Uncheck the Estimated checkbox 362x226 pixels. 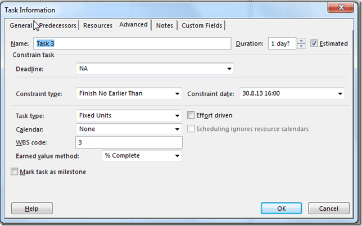point(314,43)
